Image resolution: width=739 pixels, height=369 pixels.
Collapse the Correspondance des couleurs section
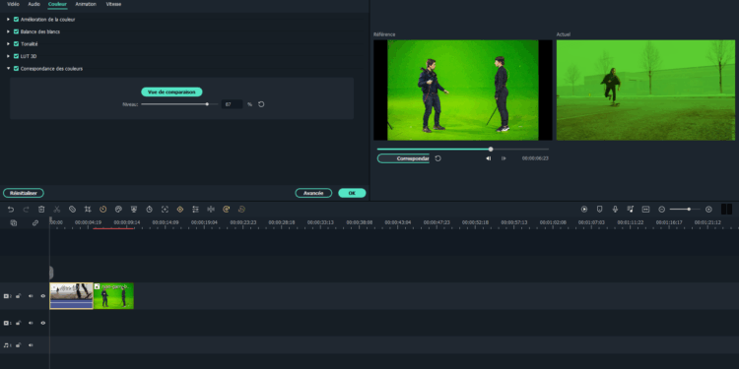8,68
